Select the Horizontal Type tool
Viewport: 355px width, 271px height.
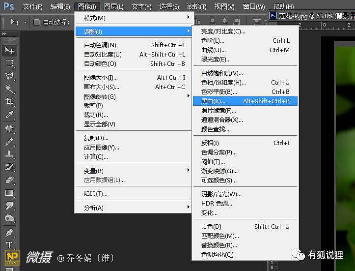(x=9, y=245)
